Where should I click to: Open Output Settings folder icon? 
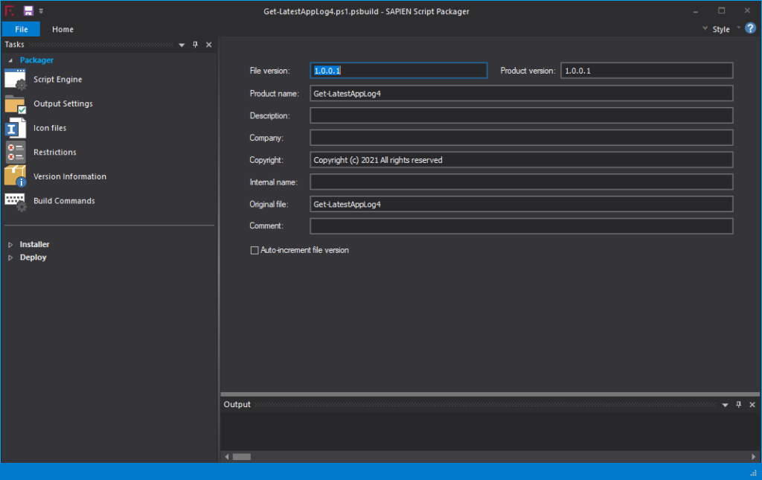pyautogui.click(x=16, y=104)
